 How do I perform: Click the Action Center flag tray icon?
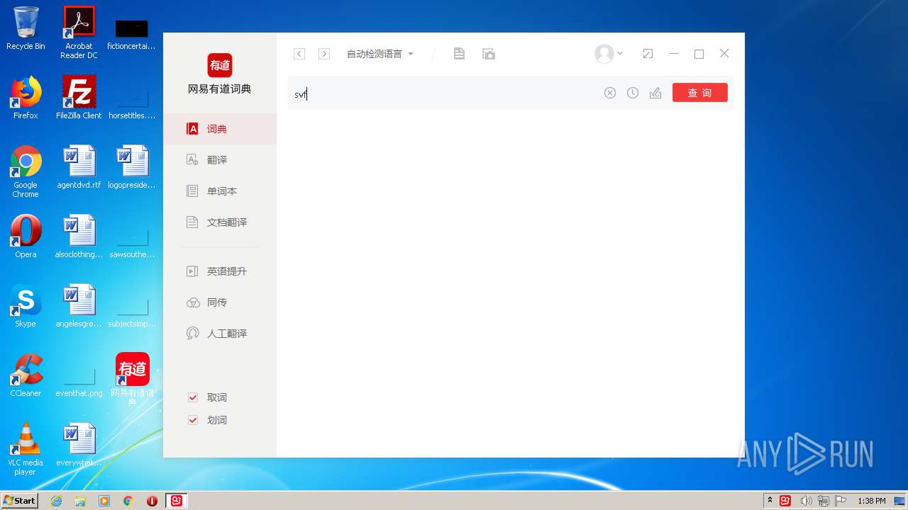point(841,501)
